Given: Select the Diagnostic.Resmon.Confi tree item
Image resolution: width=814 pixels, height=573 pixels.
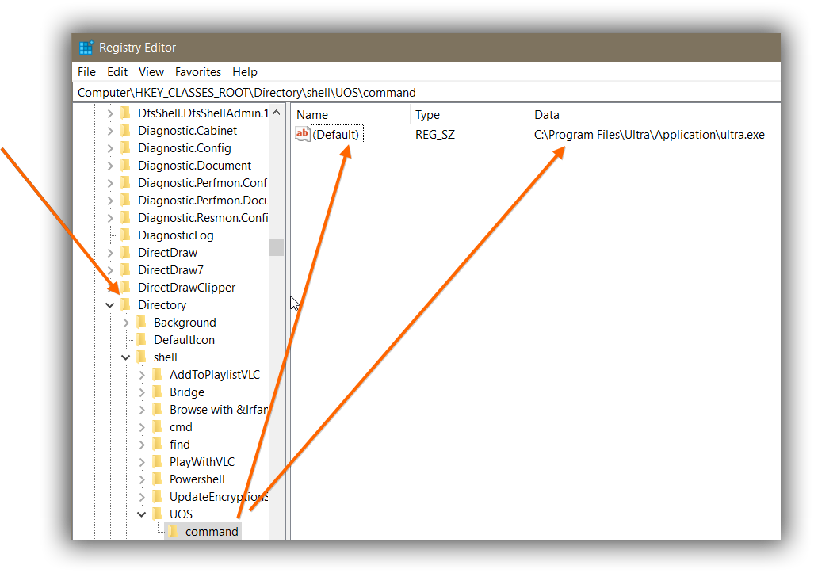Looking at the screenshot, I should [x=203, y=218].
